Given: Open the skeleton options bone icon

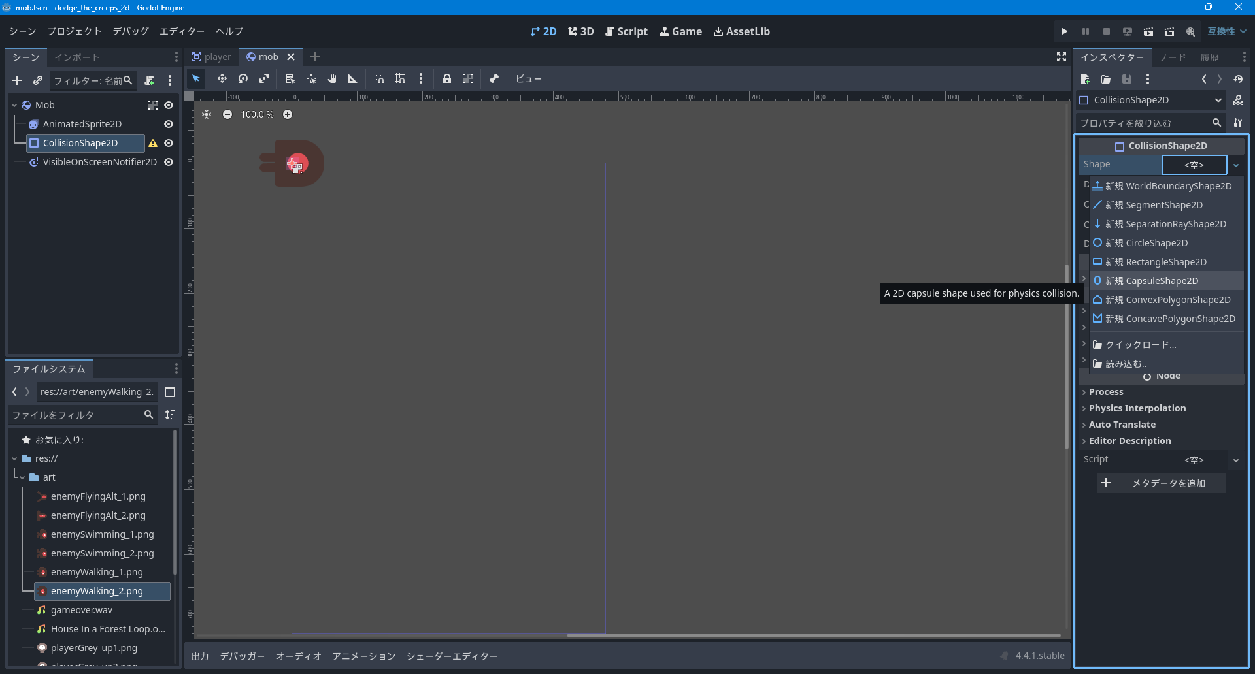Looking at the screenshot, I should (494, 79).
